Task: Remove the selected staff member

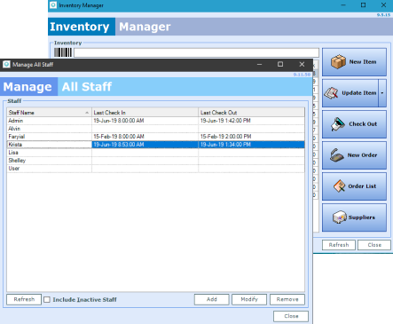Action: click(287, 299)
